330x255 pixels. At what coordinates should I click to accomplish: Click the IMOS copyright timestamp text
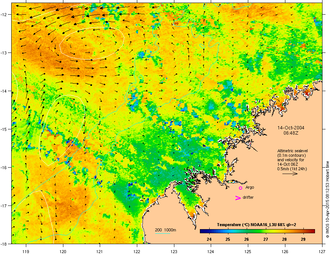pyautogui.click(x=327, y=199)
